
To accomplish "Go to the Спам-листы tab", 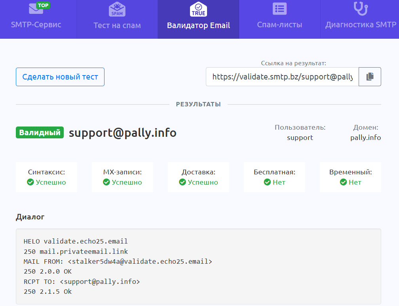I will coord(279,25).
